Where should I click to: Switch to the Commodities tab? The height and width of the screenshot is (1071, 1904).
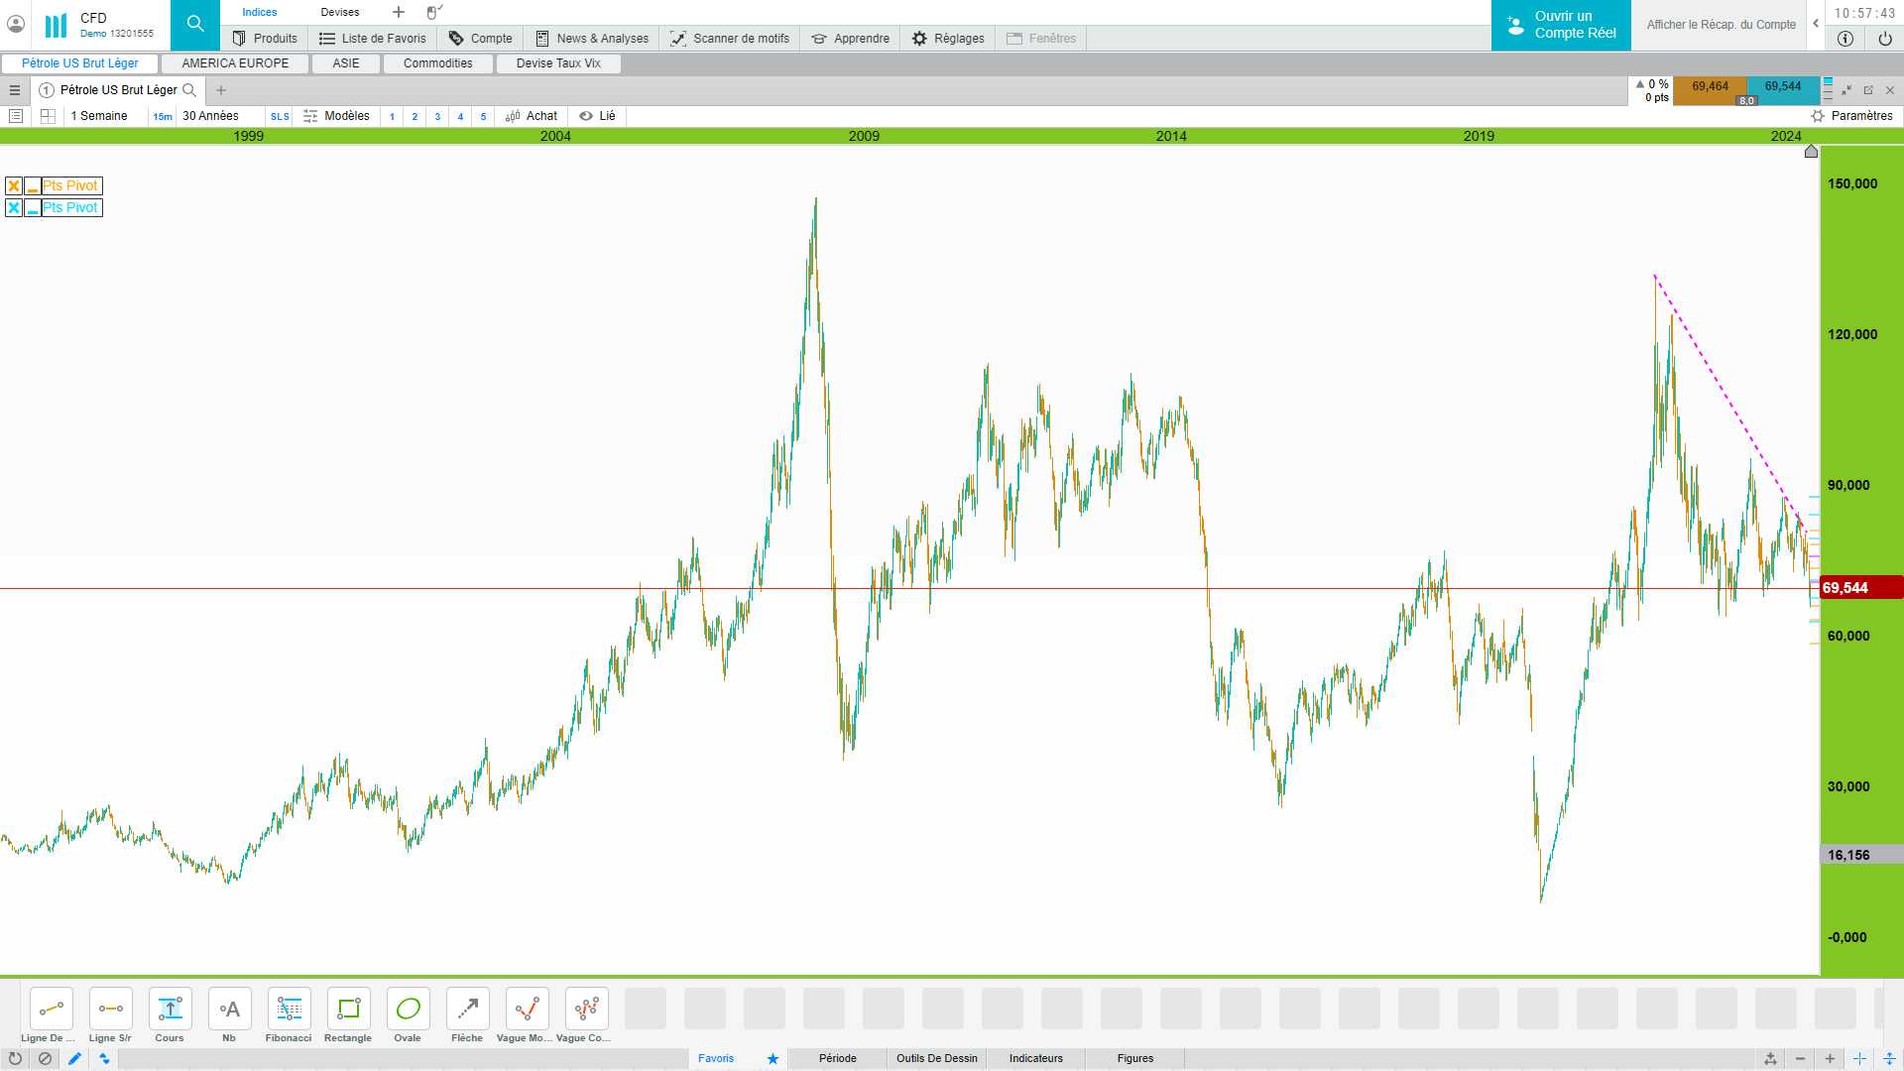[437, 63]
